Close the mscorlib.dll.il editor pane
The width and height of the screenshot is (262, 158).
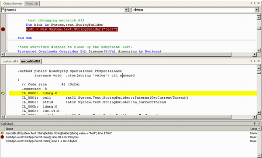[259, 61]
